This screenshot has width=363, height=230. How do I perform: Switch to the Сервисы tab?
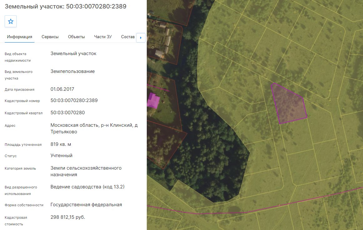tap(50, 37)
